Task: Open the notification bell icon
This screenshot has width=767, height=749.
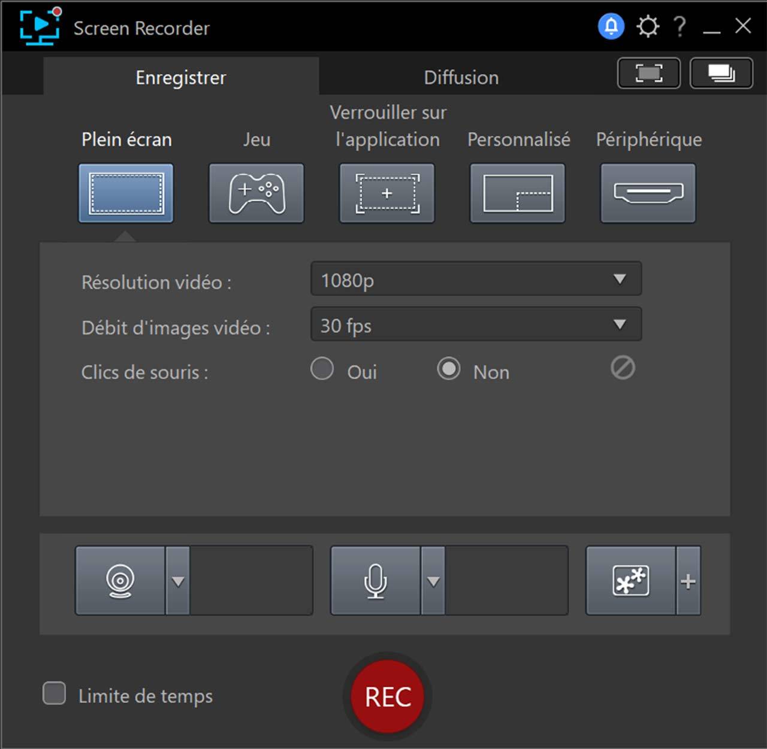Action: (611, 26)
